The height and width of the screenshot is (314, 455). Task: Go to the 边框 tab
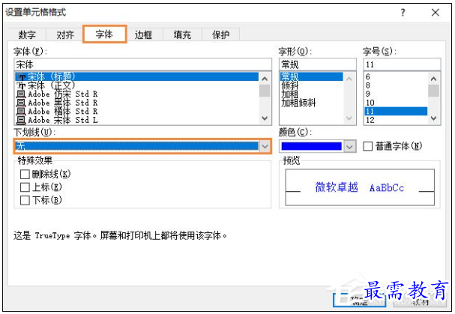click(143, 34)
